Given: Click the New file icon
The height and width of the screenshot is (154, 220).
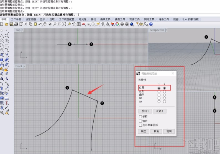Looking at the screenshot, I should coord(2,24).
